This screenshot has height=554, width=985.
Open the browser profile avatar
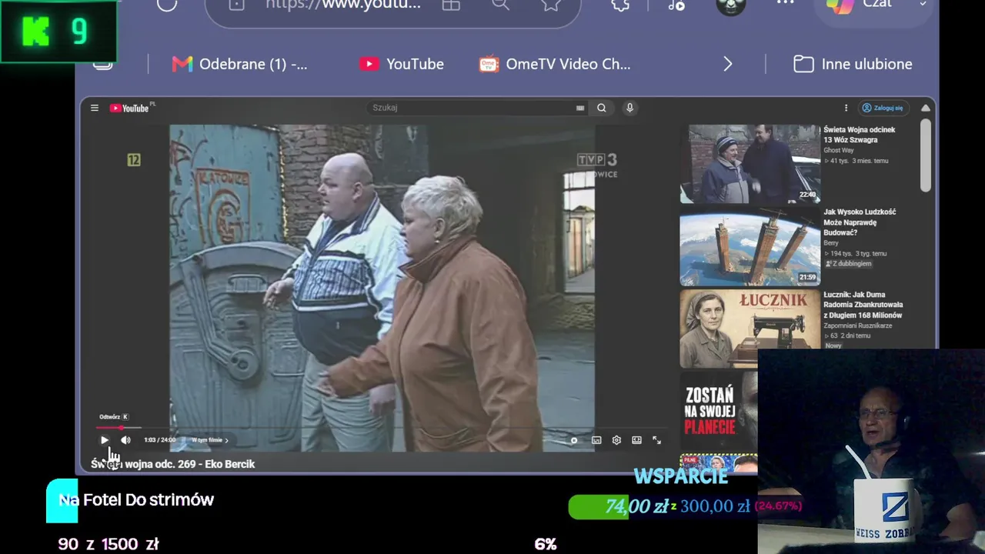tap(731, 6)
